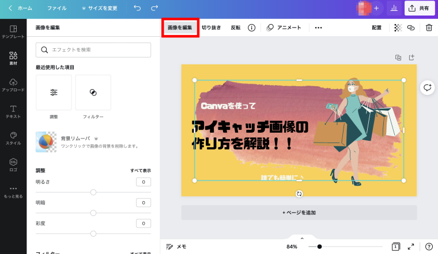438x254 pixels.
Task: Open メモ notes
Action: pos(176,247)
